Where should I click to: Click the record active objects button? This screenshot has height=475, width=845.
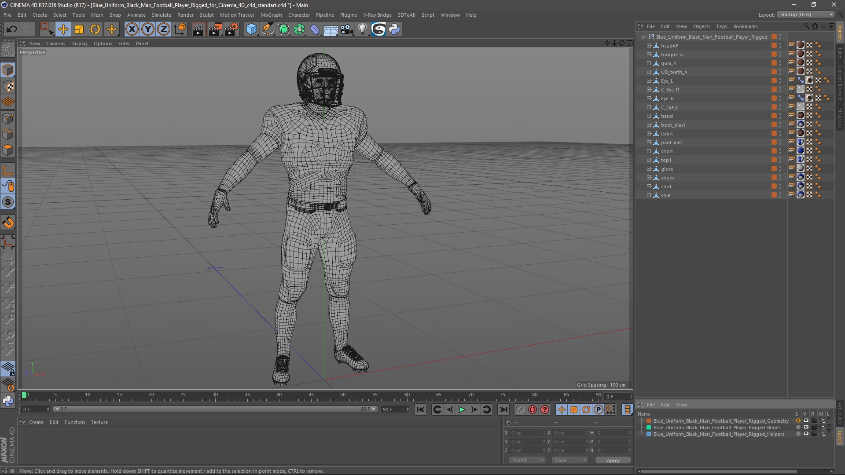tap(520, 409)
